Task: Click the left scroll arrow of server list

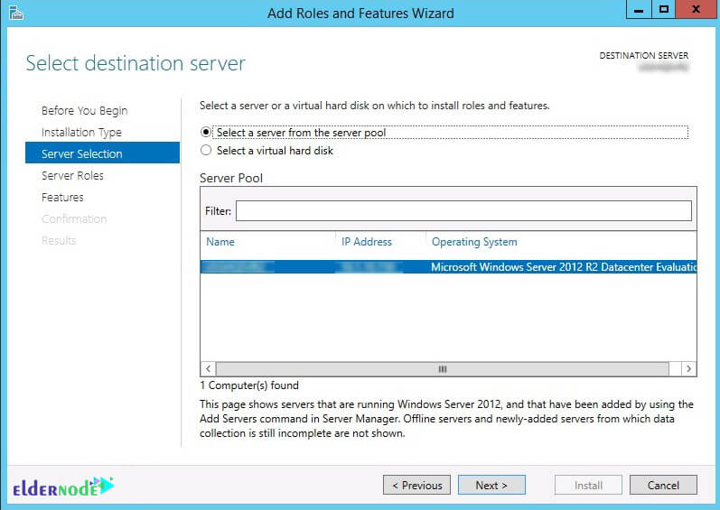Action: 208,369
